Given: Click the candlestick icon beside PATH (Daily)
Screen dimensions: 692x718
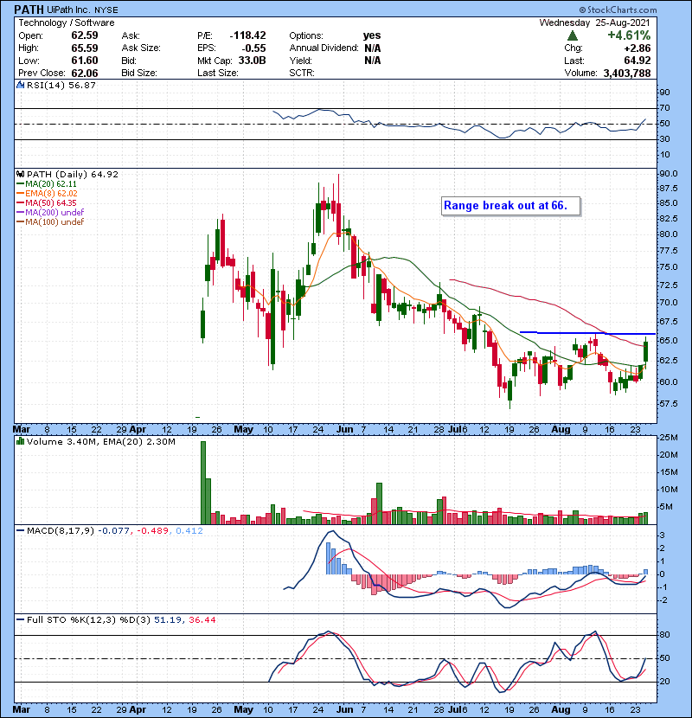Looking at the screenshot, I should click(x=20, y=174).
